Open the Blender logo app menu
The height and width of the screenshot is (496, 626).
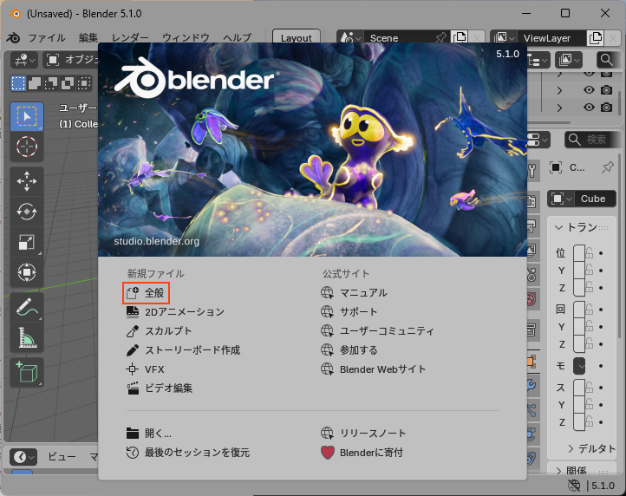pyautogui.click(x=13, y=38)
